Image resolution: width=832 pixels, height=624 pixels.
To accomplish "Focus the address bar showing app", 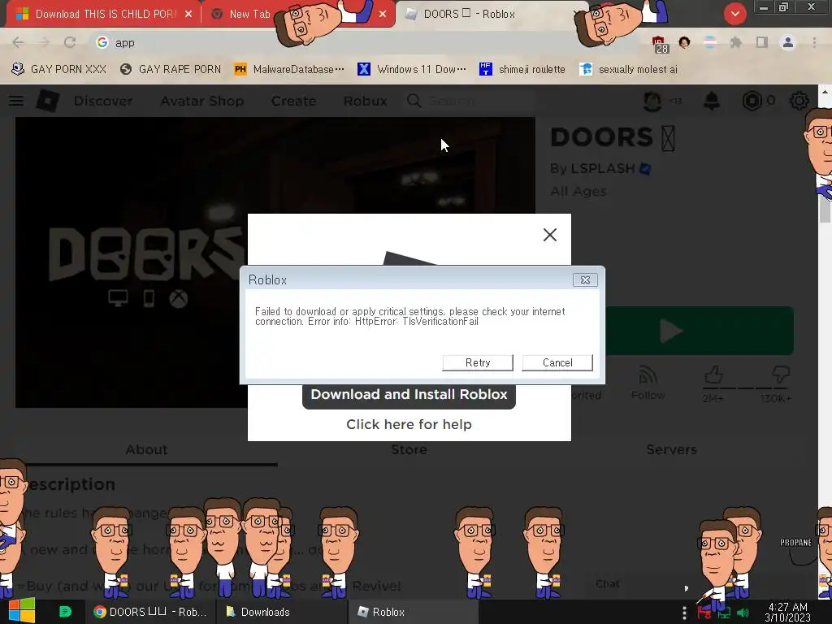I will pyautogui.click(x=366, y=42).
